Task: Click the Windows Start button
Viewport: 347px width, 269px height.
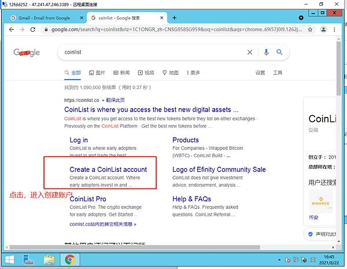Action: [10, 260]
